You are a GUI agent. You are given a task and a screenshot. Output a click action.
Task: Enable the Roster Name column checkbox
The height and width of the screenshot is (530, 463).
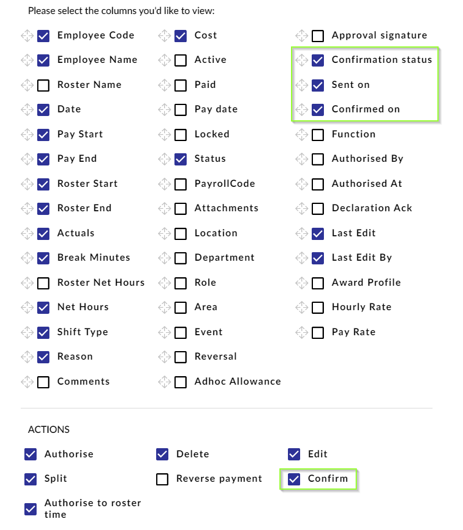43,85
